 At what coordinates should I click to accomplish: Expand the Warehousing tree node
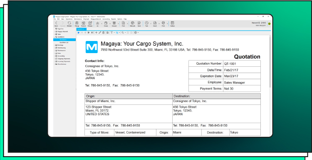54,48
